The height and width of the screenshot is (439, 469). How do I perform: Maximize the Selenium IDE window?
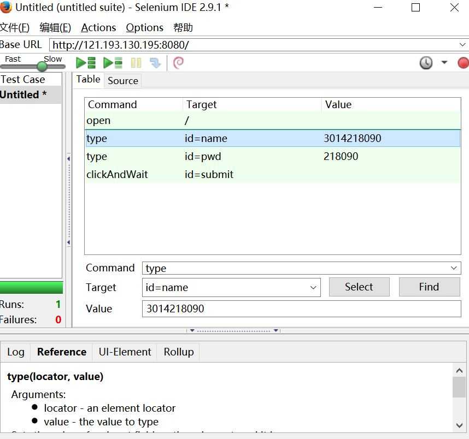416,7
